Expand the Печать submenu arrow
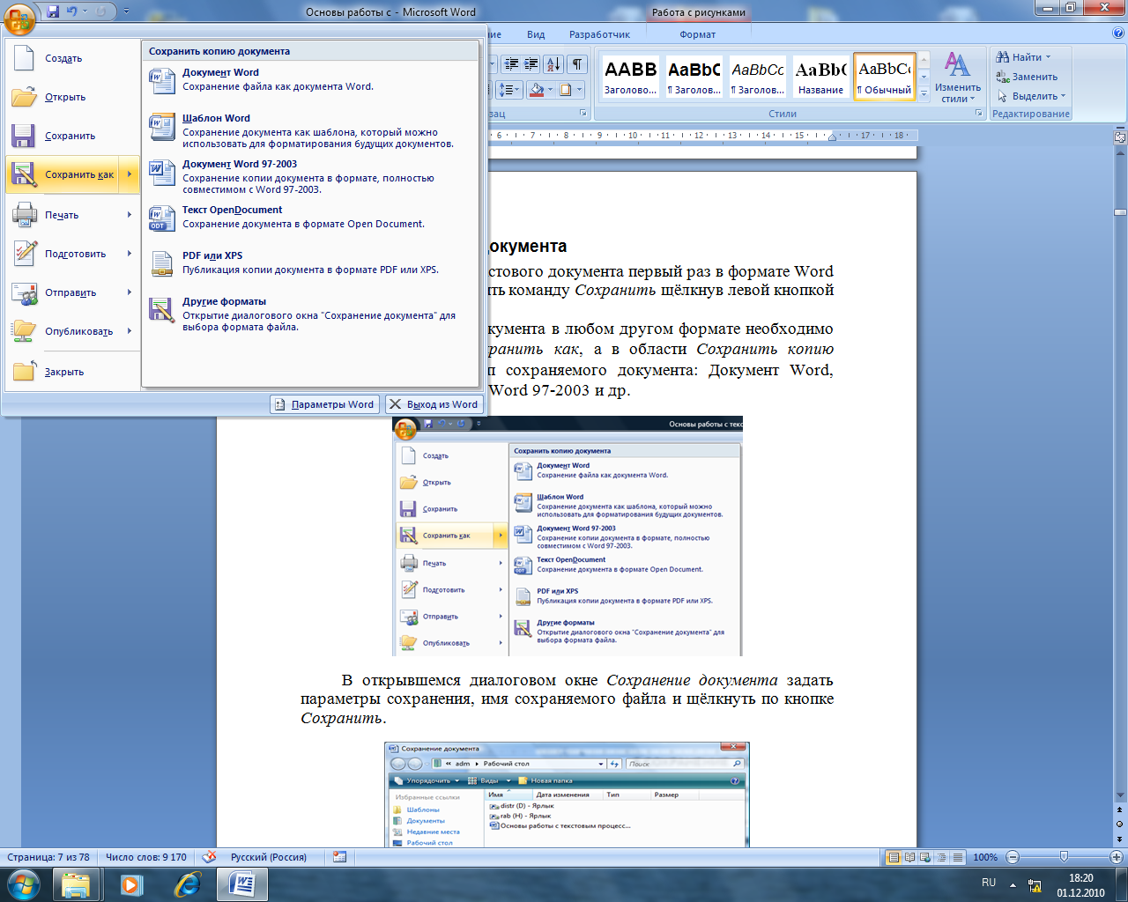The image size is (1128, 902). click(x=130, y=214)
